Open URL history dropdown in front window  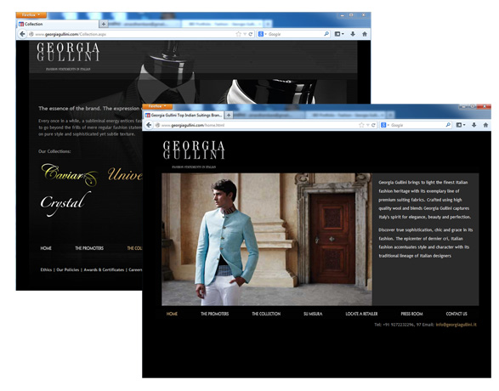[367, 125]
